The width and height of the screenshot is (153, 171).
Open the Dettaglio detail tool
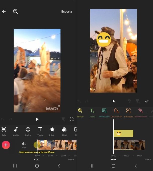tap(128, 113)
